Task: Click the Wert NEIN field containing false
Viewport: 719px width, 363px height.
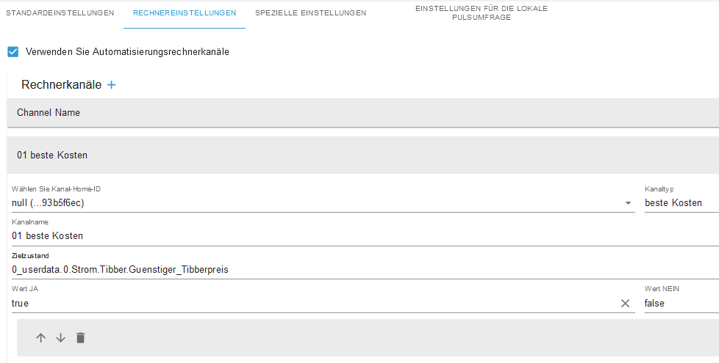Action: [680, 303]
